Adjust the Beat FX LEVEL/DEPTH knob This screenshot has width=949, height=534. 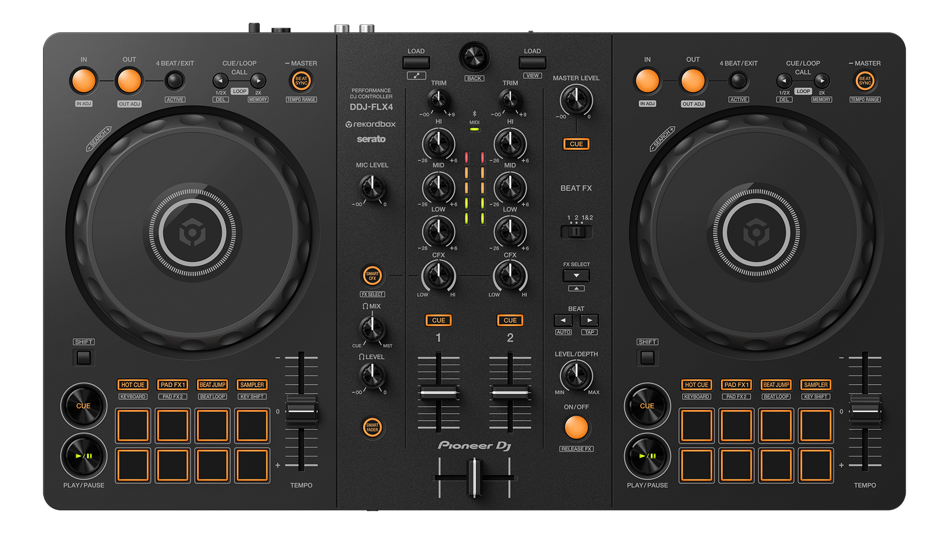click(576, 375)
